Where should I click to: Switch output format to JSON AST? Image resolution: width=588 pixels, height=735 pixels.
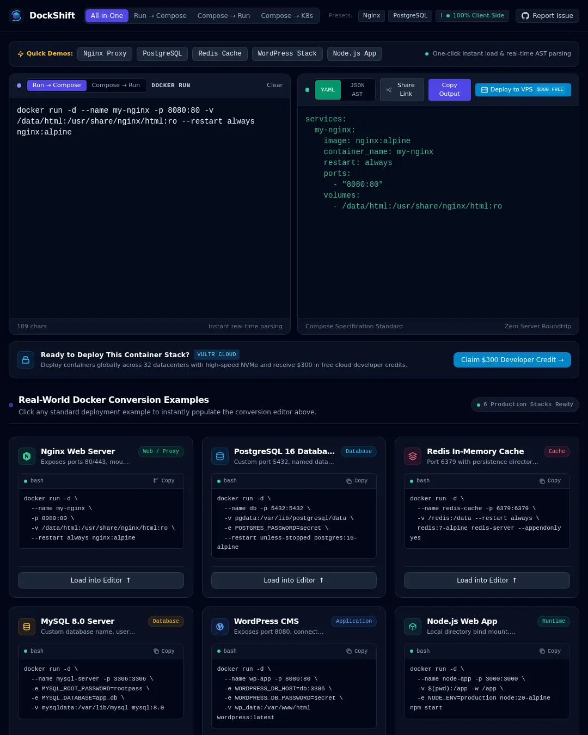pos(357,90)
